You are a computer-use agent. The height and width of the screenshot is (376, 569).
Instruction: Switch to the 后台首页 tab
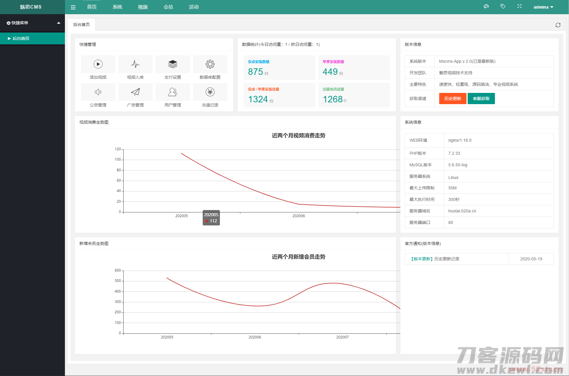coord(81,25)
